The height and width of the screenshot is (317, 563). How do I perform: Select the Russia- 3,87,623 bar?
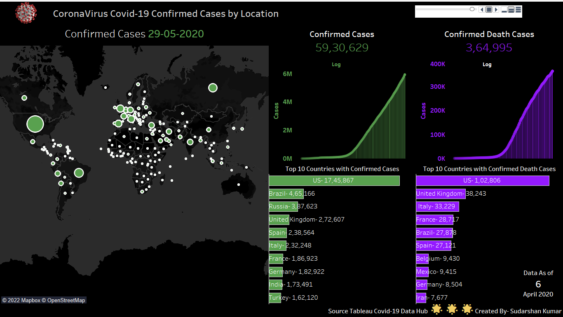tap(284, 206)
